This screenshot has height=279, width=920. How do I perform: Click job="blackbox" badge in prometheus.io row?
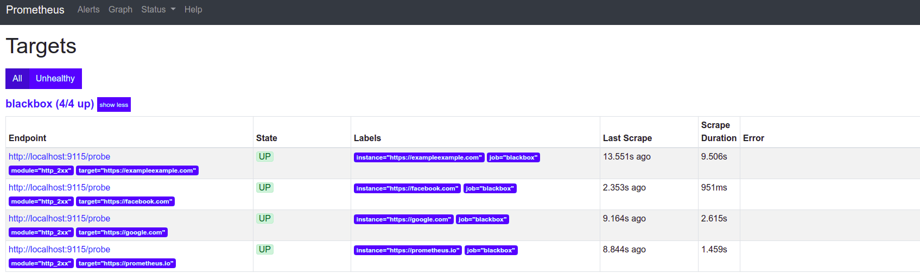(x=491, y=250)
